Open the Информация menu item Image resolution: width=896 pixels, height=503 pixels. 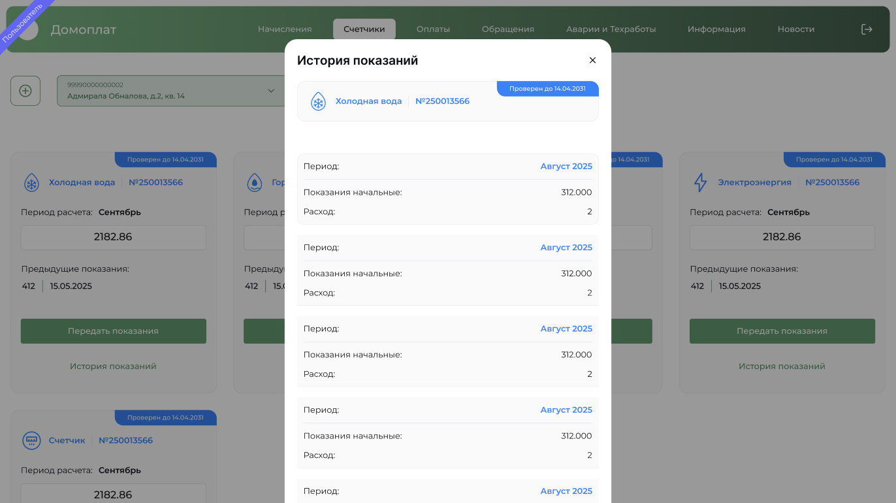coord(716,29)
